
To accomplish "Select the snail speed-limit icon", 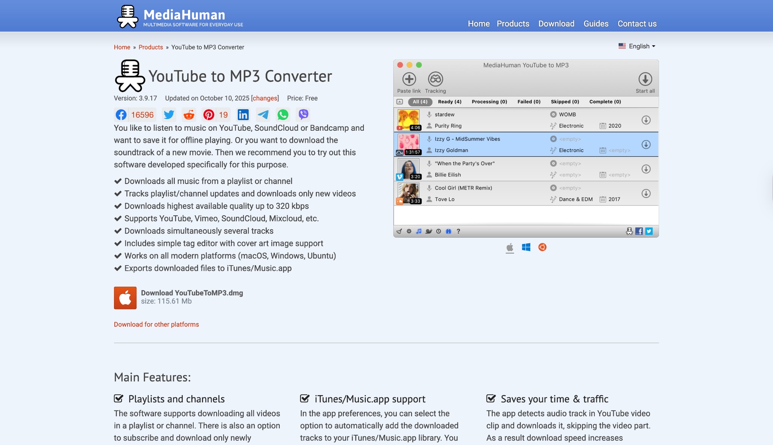I will point(429,231).
